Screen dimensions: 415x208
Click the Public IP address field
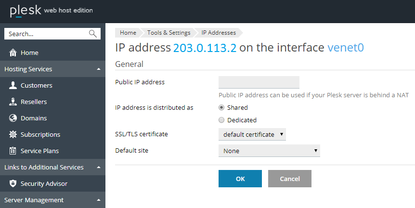[259, 82]
